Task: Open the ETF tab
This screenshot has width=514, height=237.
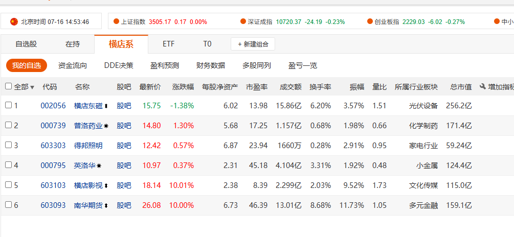Action: [168, 44]
